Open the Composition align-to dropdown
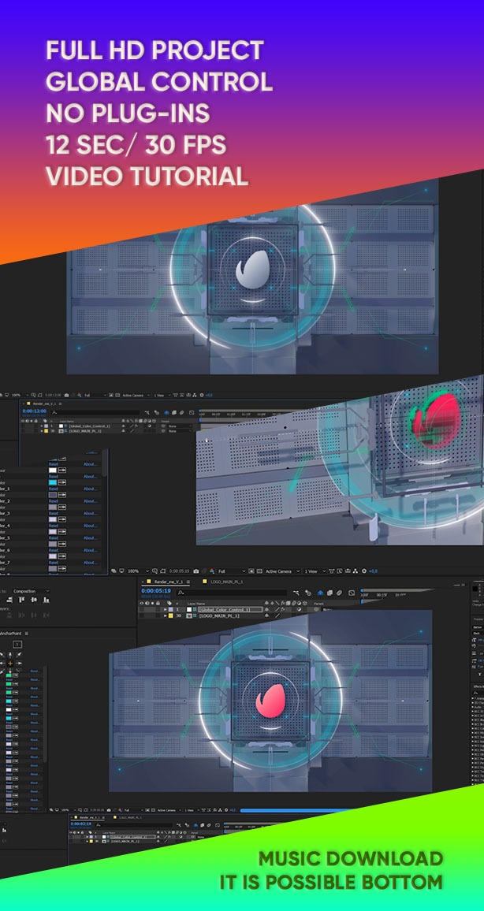This screenshot has width=484, height=911. [31, 591]
